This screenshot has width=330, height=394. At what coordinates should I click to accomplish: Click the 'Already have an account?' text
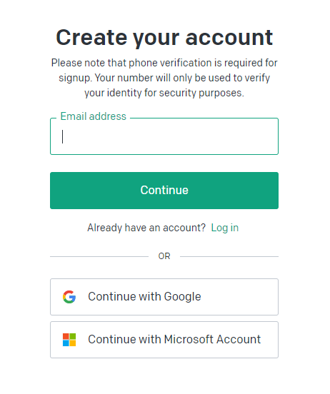pos(146,228)
